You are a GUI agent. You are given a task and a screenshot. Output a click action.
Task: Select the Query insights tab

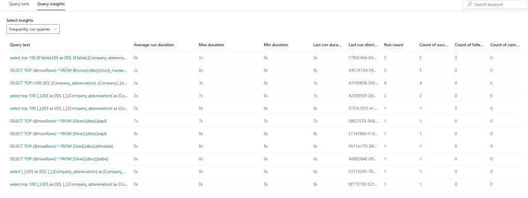pos(51,4)
